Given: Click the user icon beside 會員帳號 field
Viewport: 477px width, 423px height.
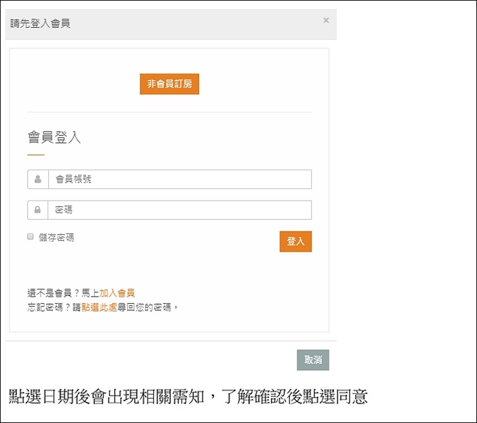Looking at the screenshot, I should point(38,179).
